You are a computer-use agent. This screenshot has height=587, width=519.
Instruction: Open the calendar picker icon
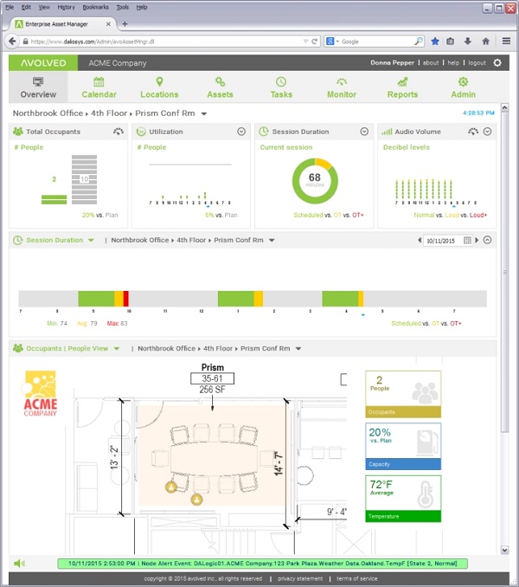(x=467, y=241)
